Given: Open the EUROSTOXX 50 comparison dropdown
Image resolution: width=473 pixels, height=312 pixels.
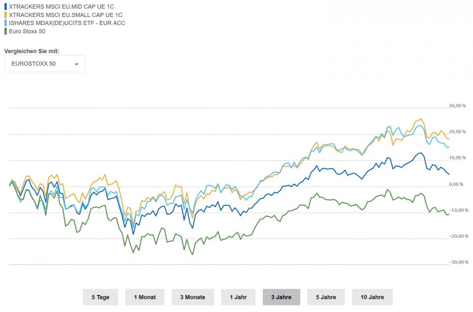Looking at the screenshot, I should 44,64.
